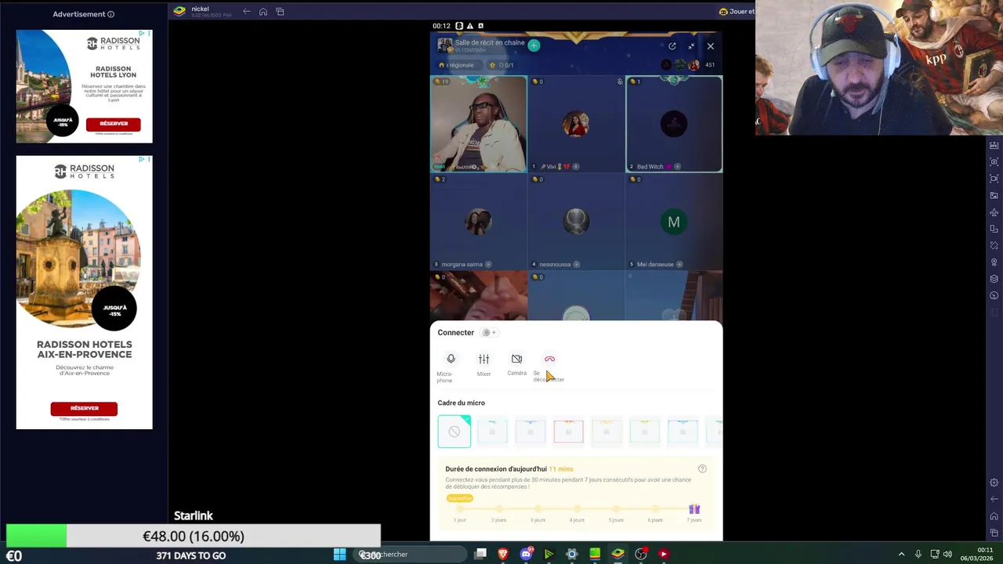Viewport: 1003px width, 564px height.
Task: Go back in BlueStacks top bar
Action: click(x=246, y=11)
